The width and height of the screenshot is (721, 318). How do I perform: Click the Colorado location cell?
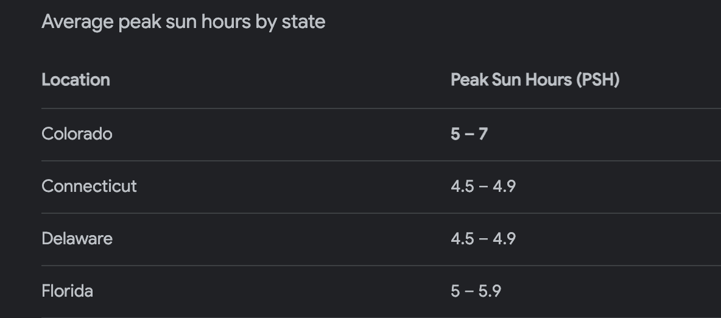point(77,134)
